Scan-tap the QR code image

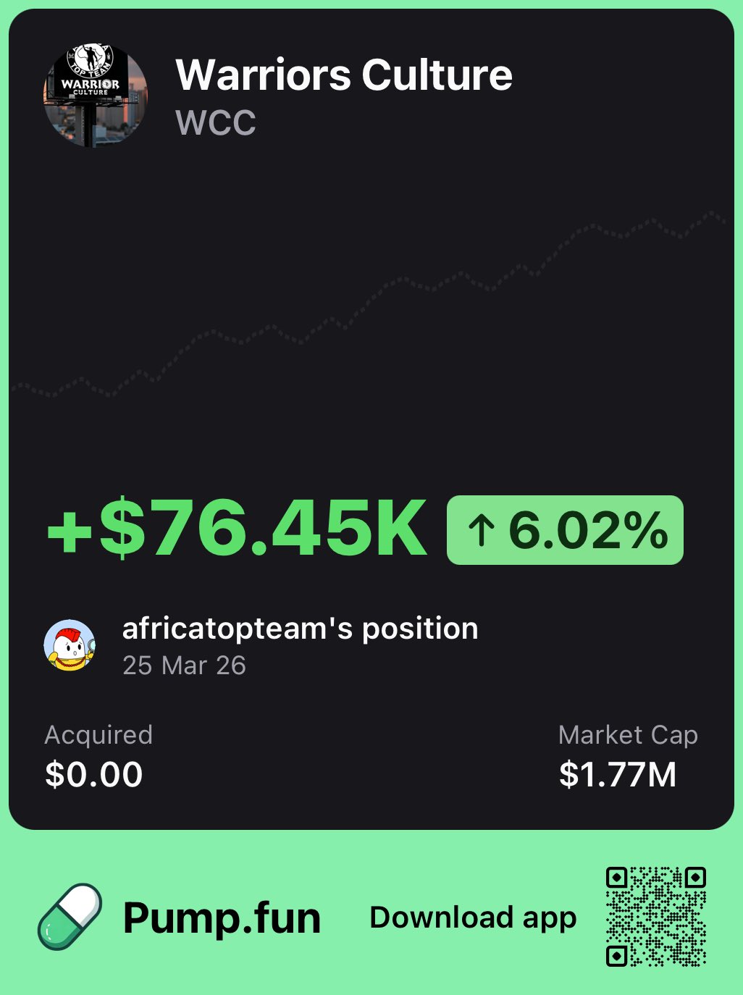655,917
